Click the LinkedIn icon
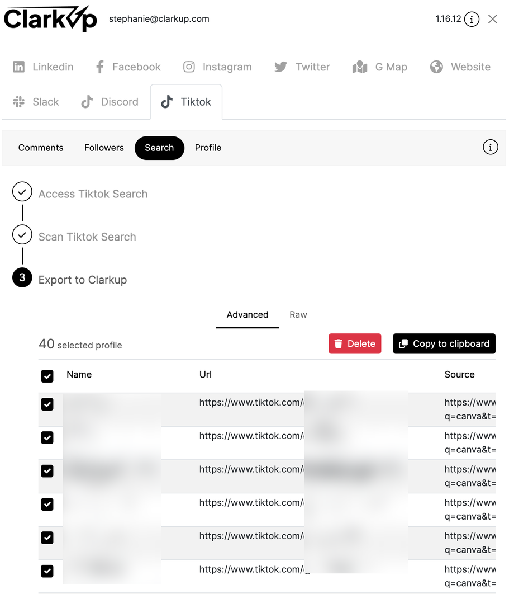 18,67
